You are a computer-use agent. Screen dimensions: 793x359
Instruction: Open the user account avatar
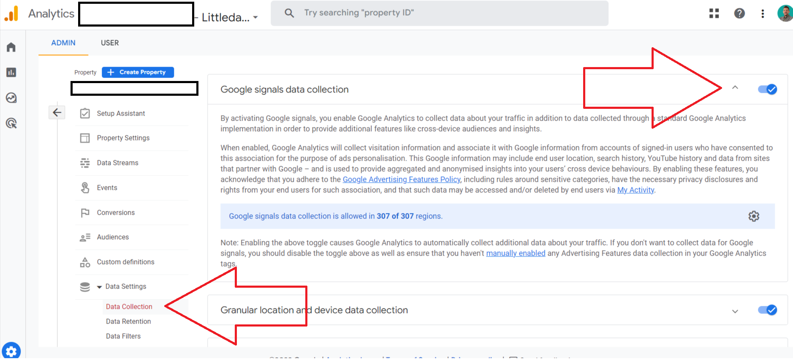click(x=785, y=13)
